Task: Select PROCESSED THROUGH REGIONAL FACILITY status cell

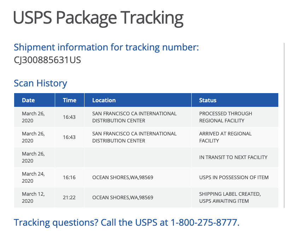Action: (x=235, y=117)
